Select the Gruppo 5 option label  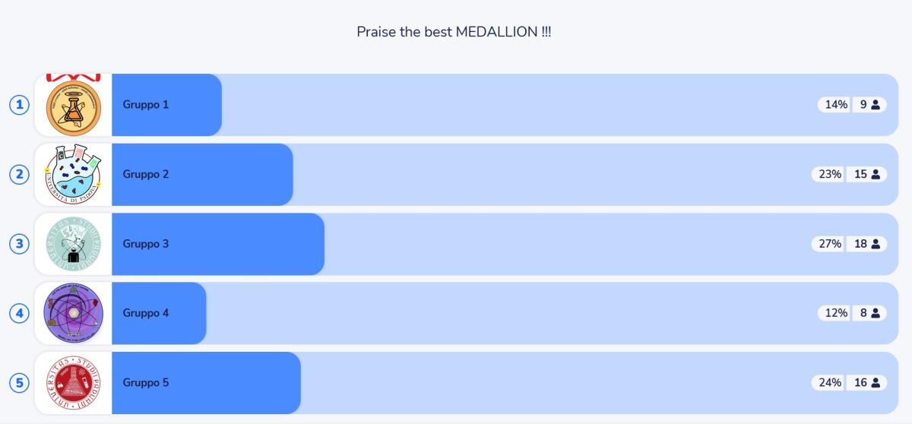(x=146, y=383)
